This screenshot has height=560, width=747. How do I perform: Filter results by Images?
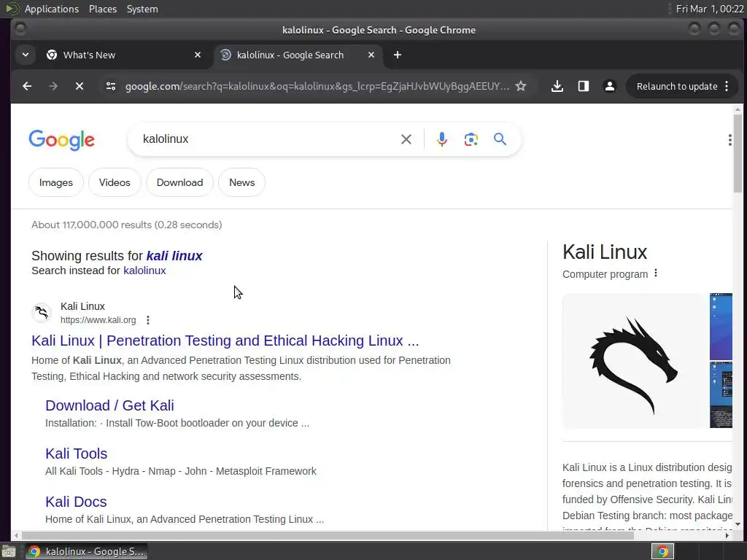pos(56,182)
